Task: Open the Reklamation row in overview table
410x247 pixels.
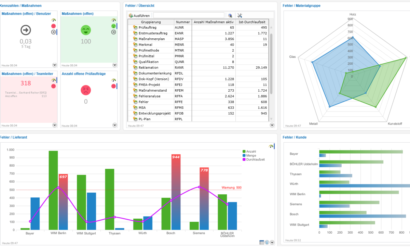Action: (199, 67)
